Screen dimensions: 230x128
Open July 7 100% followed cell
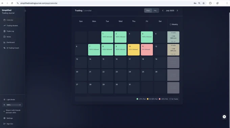(x=94, y=50)
